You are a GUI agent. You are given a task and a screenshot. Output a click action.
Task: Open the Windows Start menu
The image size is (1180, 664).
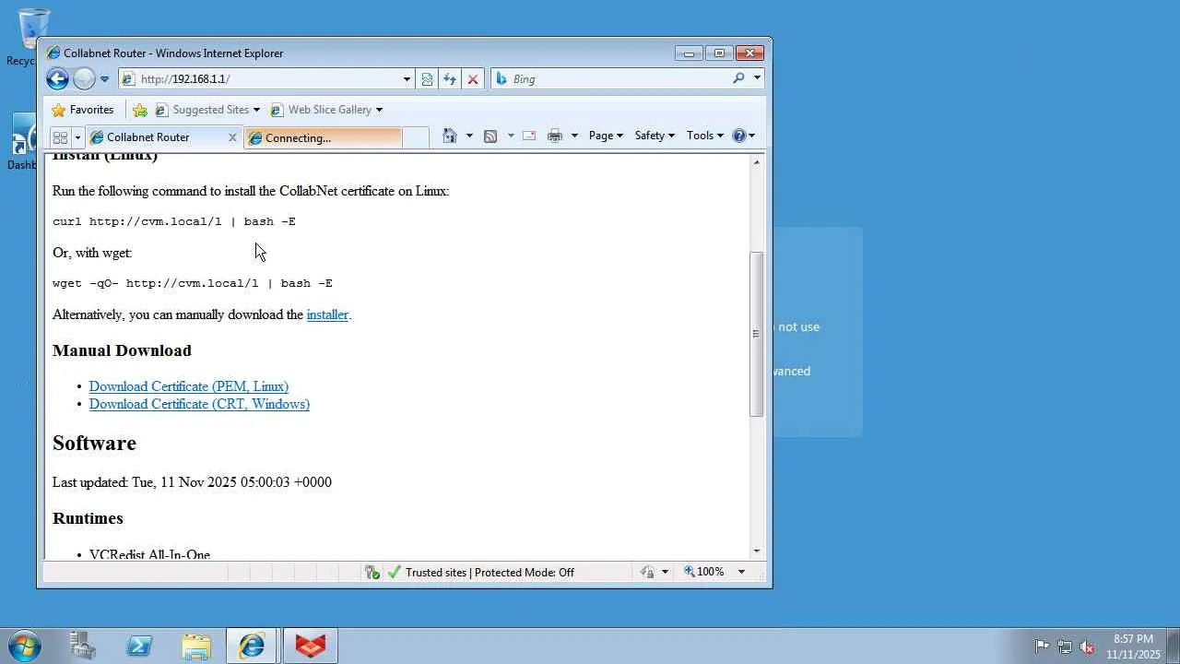(x=25, y=646)
